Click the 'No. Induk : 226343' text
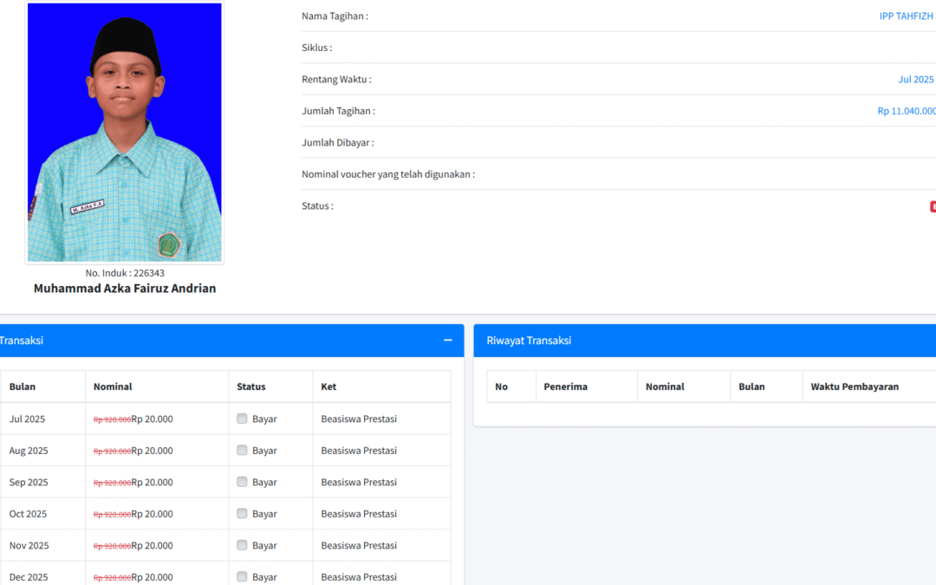 [x=125, y=273]
